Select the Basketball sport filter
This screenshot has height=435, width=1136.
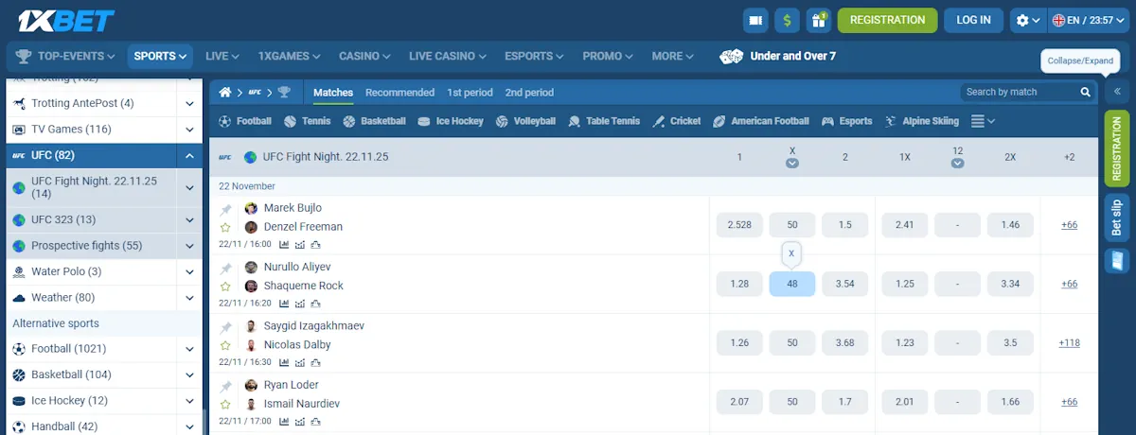tap(374, 121)
